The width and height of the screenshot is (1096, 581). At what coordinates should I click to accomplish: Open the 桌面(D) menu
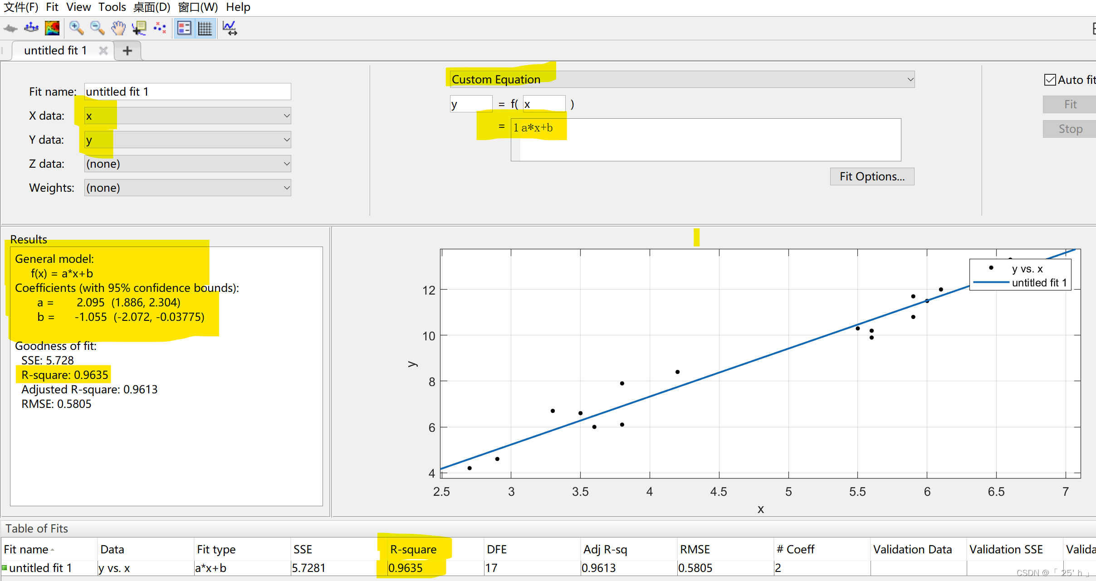coord(152,7)
